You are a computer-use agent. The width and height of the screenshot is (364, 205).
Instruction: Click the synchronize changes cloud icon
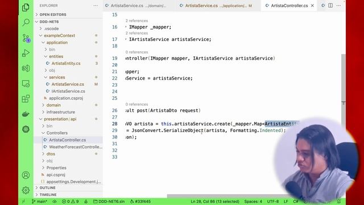(x=55, y=202)
